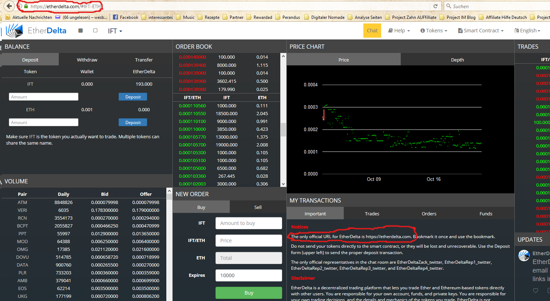550x301 pixels.
Task: Open the Music bookmark folder
Action: click(x=185, y=17)
